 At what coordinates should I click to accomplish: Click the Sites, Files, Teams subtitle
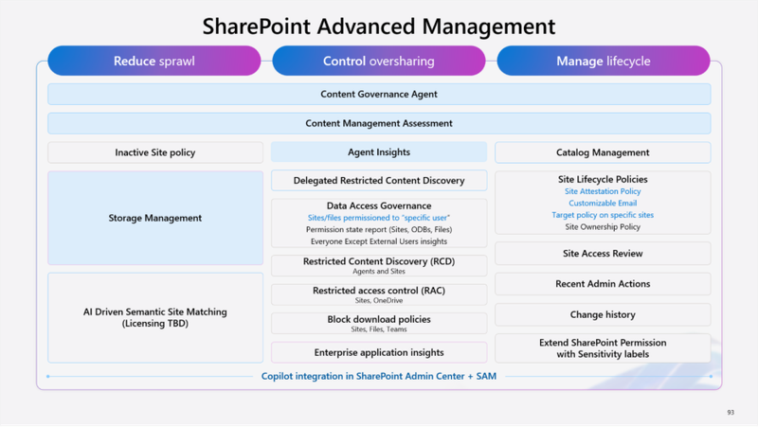(x=379, y=329)
